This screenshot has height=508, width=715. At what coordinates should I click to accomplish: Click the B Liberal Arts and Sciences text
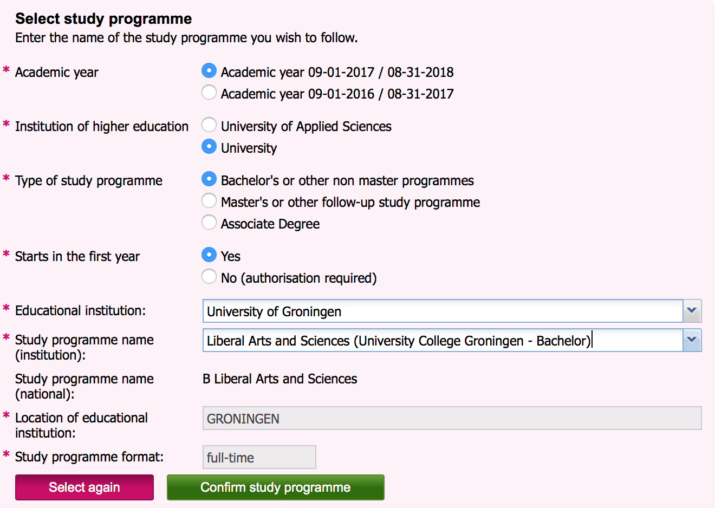coord(280,379)
